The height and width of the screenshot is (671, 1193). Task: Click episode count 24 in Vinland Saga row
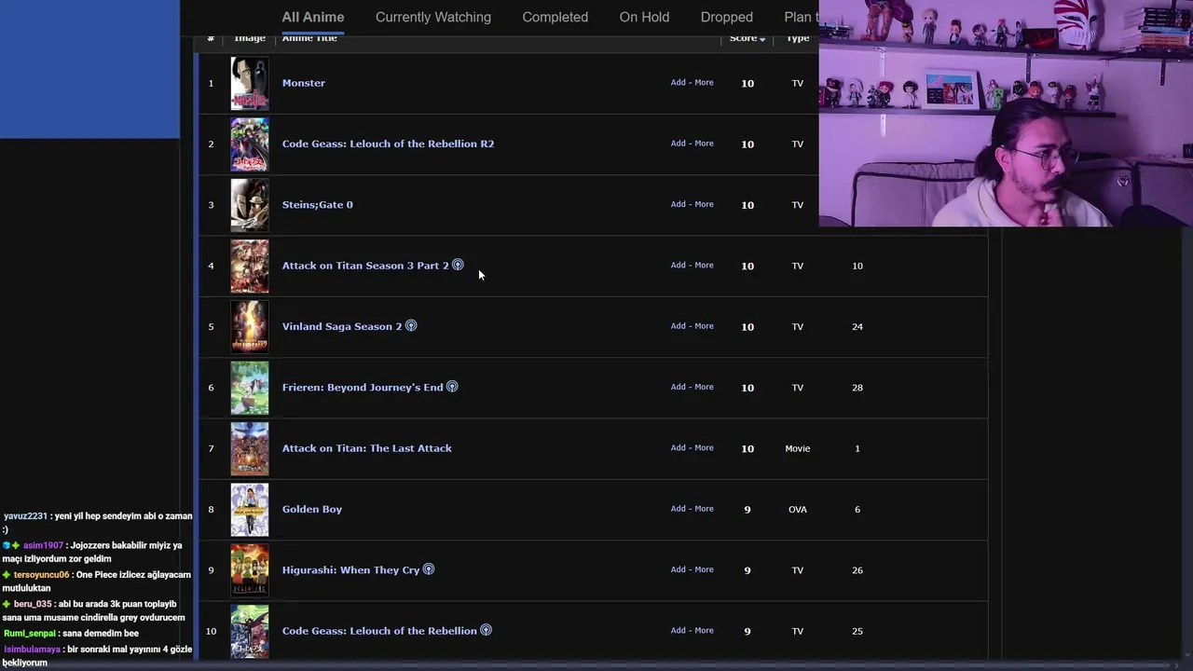(x=857, y=326)
